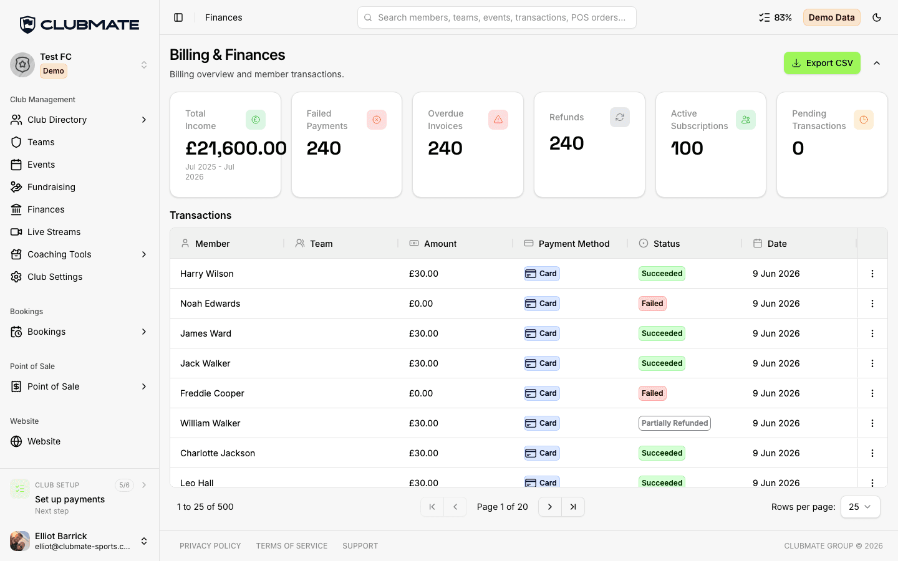Click the Total Income currency icon
Screen dimensions: 898x561
(x=256, y=120)
